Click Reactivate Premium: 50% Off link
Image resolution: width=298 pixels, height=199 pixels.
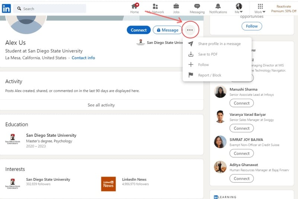tap(283, 9)
